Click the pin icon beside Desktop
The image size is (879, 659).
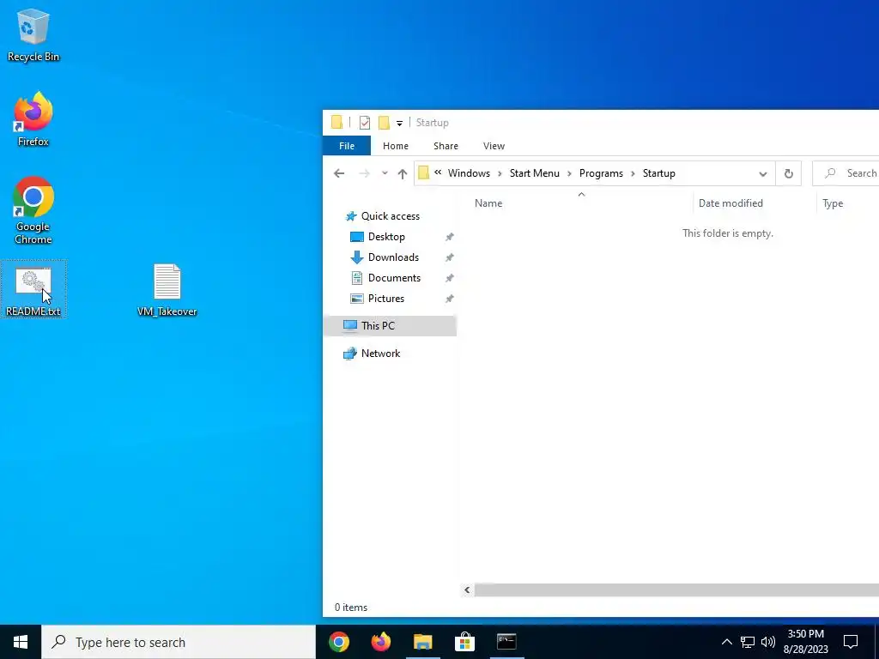coord(449,237)
